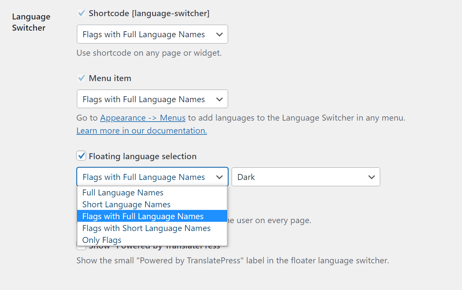Viewport: 462px width, 290px height.
Task: Uncheck the Shortcode [language-switcher] checkbox
Action: click(x=81, y=13)
